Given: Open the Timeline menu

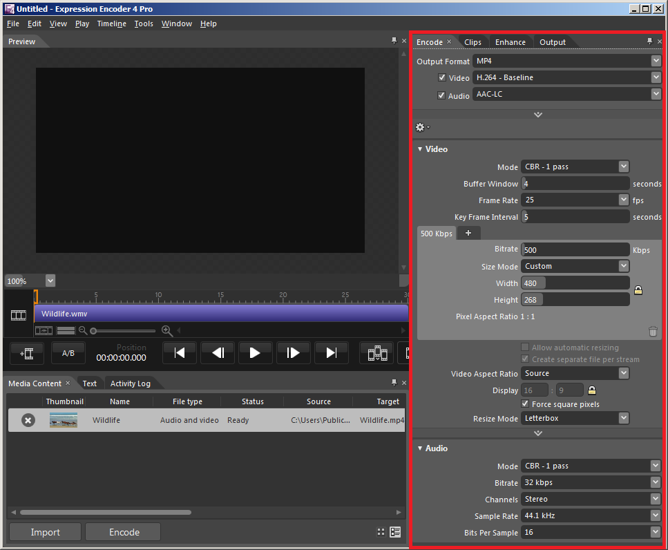Looking at the screenshot, I should coord(111,23).
